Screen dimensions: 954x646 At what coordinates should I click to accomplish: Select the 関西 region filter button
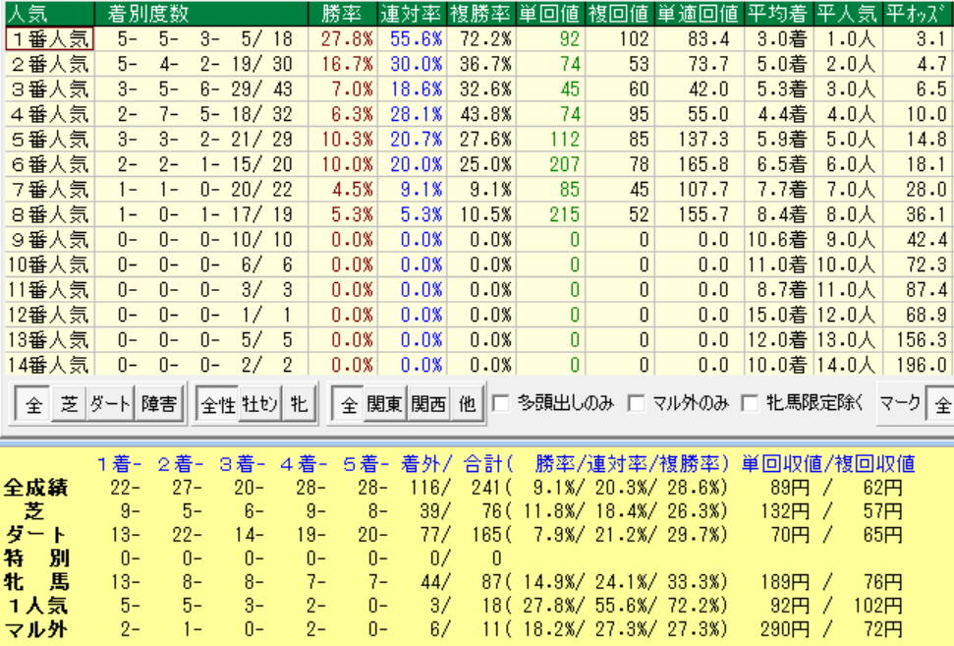point(428,404)
